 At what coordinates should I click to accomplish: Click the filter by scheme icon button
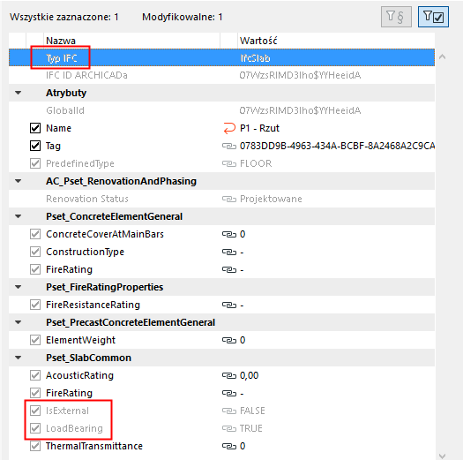point(396,17)
